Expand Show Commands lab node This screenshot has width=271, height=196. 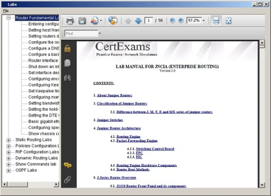9,164
